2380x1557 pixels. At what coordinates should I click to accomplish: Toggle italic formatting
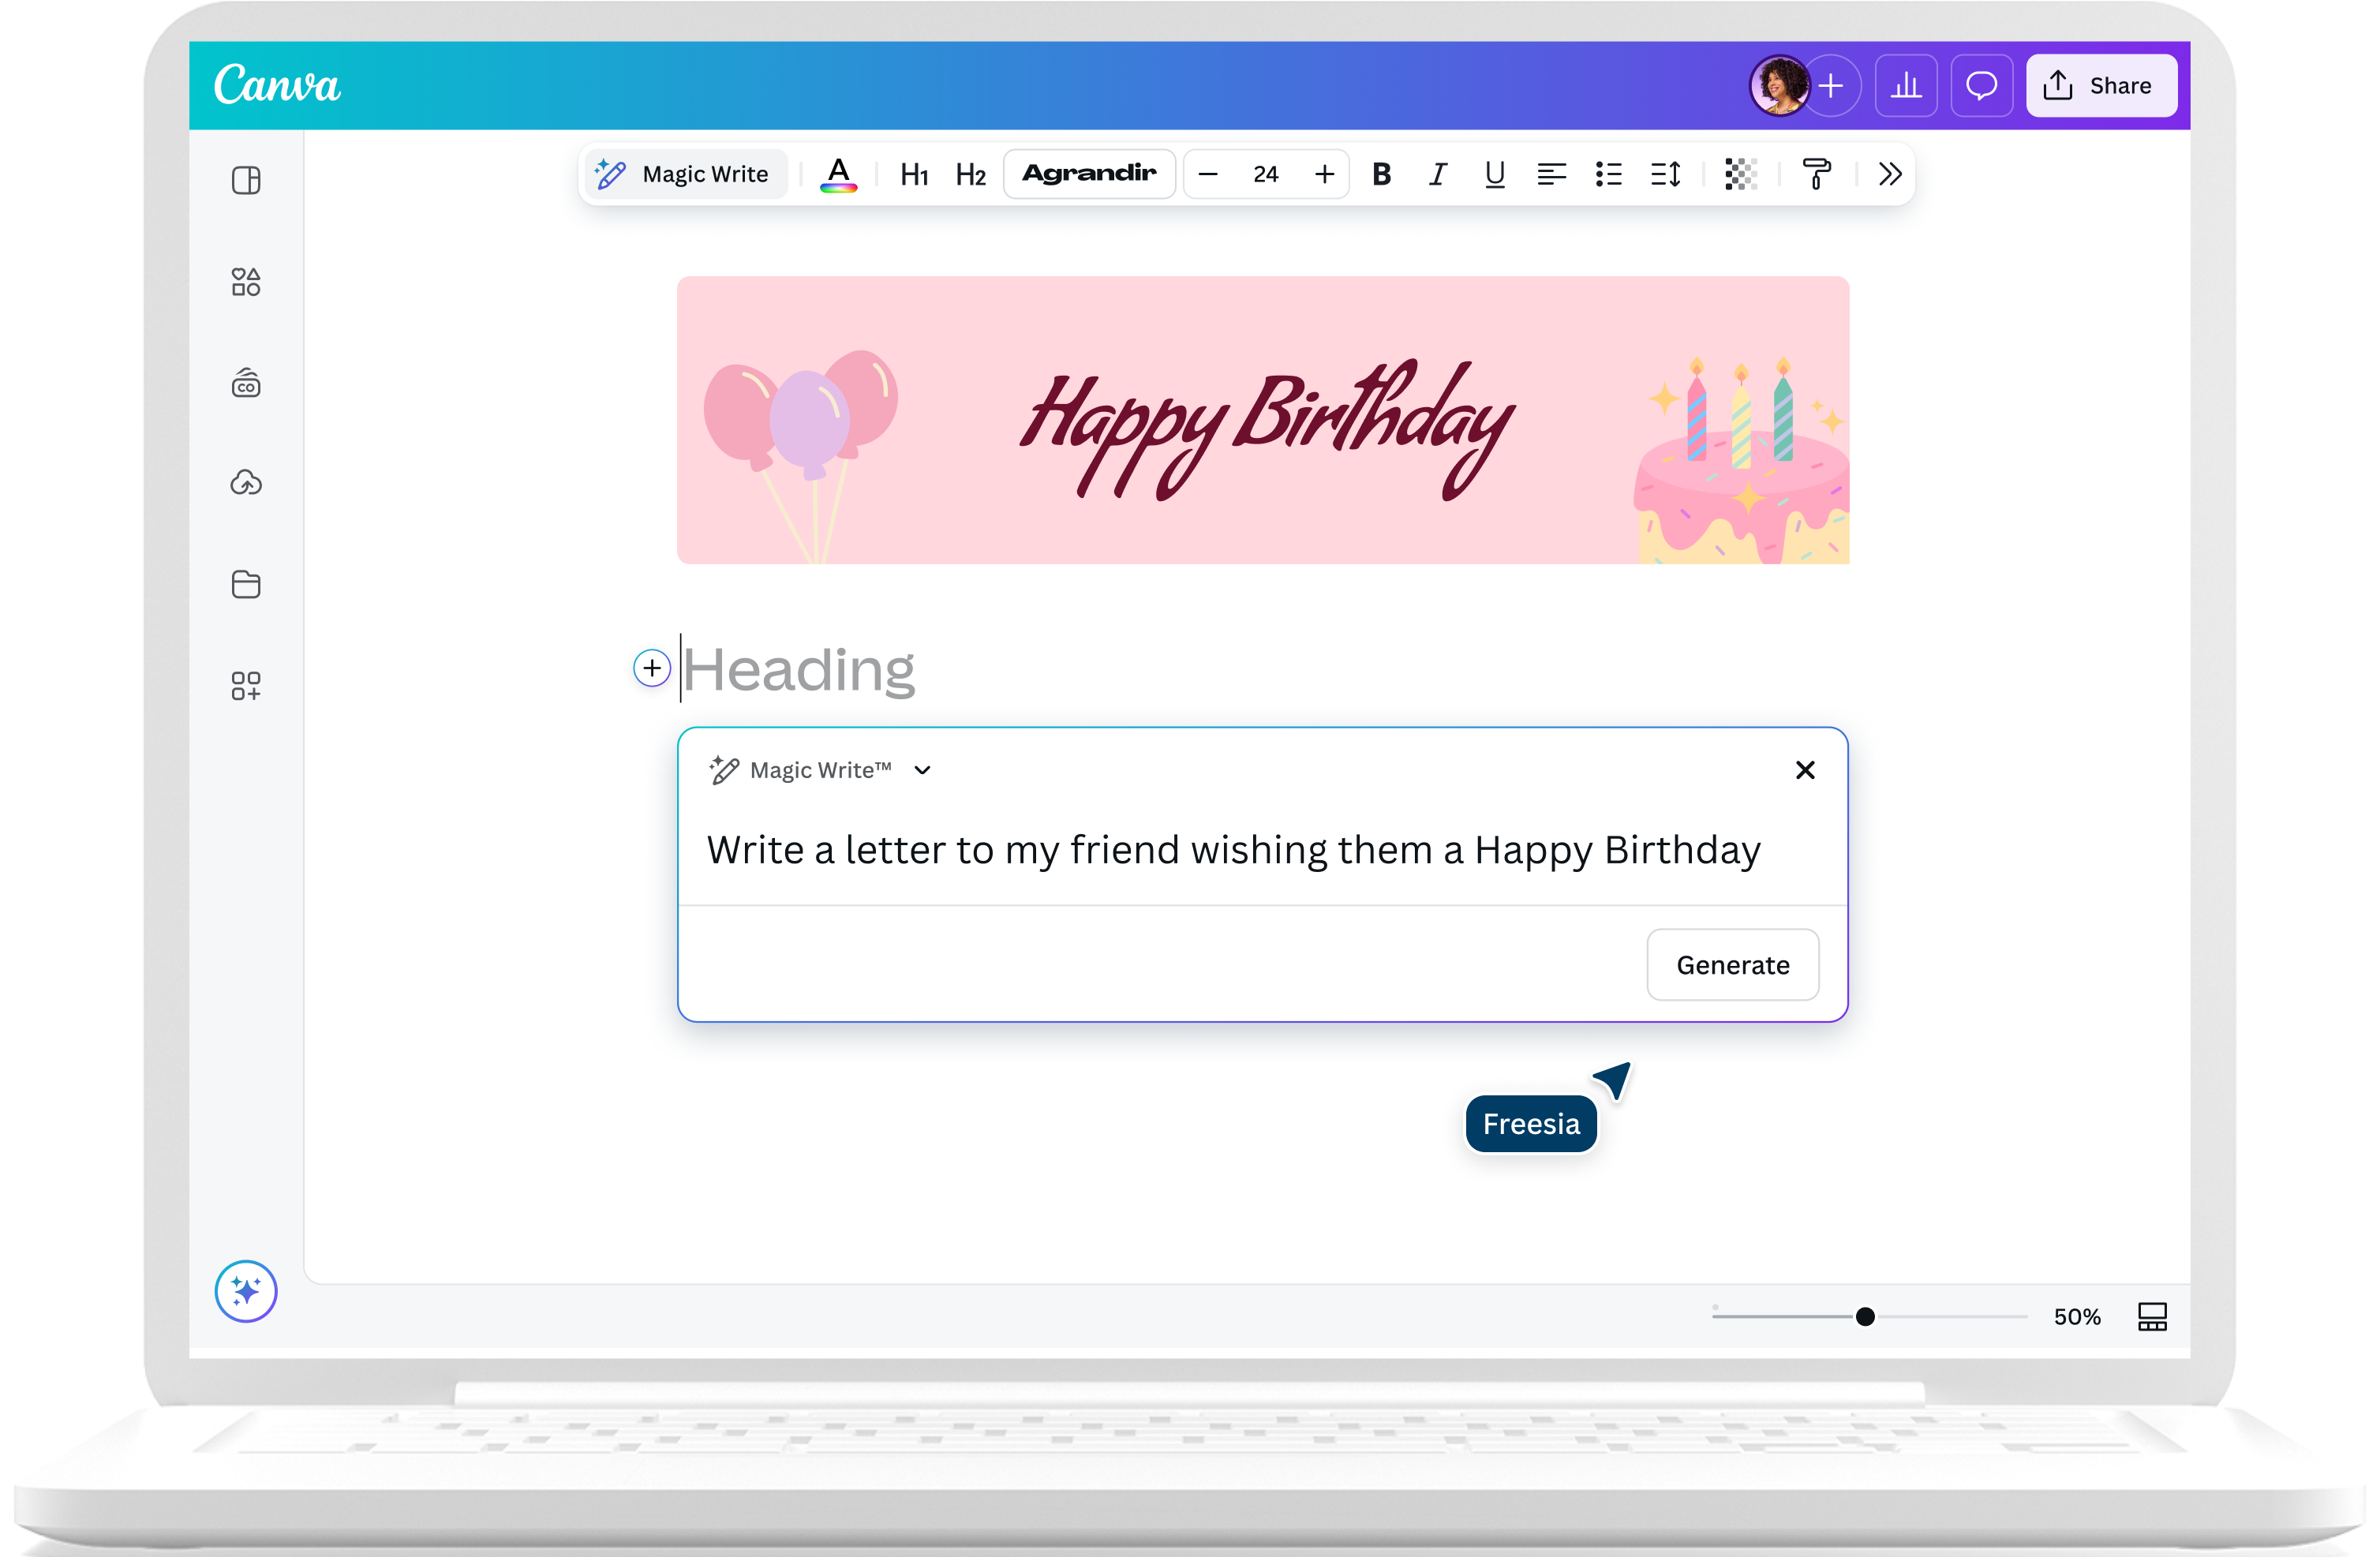pos(1438,174)
